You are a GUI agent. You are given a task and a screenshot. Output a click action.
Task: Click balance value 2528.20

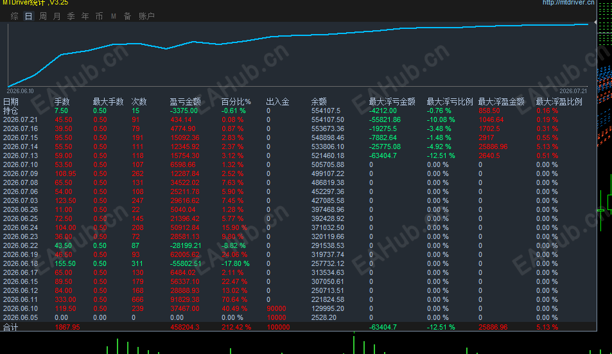click(324, 317)
